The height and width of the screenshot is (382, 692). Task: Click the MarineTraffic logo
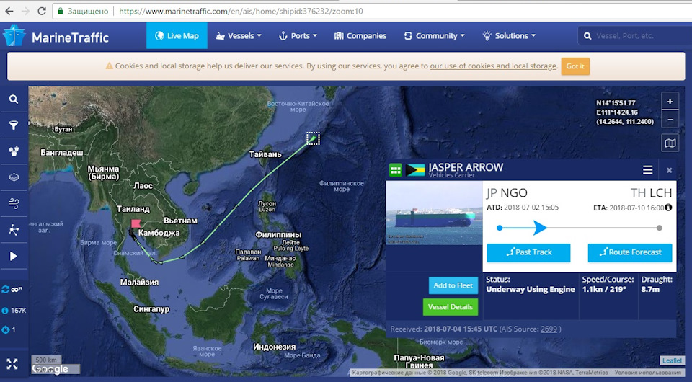56,37
